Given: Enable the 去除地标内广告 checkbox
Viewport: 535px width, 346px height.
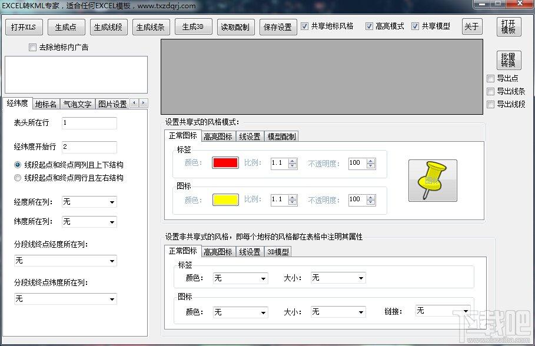Looking at the screenshot, I should pyautogui.click(x=32, y=48).
